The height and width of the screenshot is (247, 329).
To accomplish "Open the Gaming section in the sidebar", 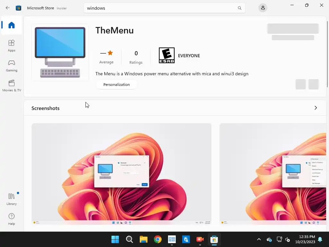I will (12, 66).
